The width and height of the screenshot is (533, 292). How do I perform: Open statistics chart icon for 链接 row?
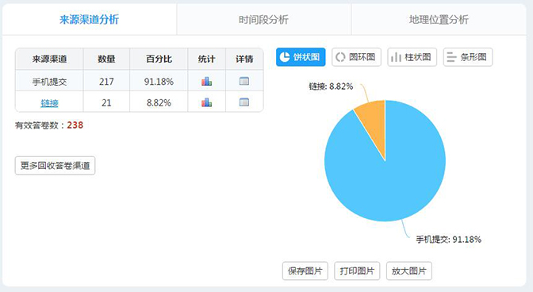pyautogui.click(x=206, y=102)
